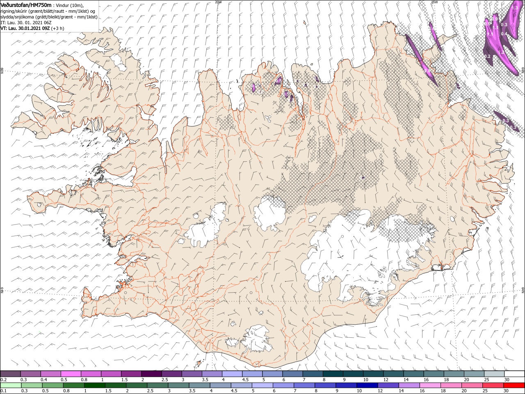The image size is (525, 394).
Task: Click the 'VT: Lau. 30.01.2021 09Z' valid-time line
Action: tap(25, 28)
